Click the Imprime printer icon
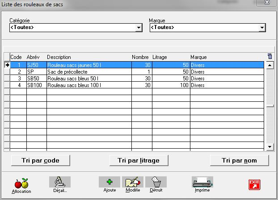Viewport: 278px width, 200px height. (x=202, y=182)
